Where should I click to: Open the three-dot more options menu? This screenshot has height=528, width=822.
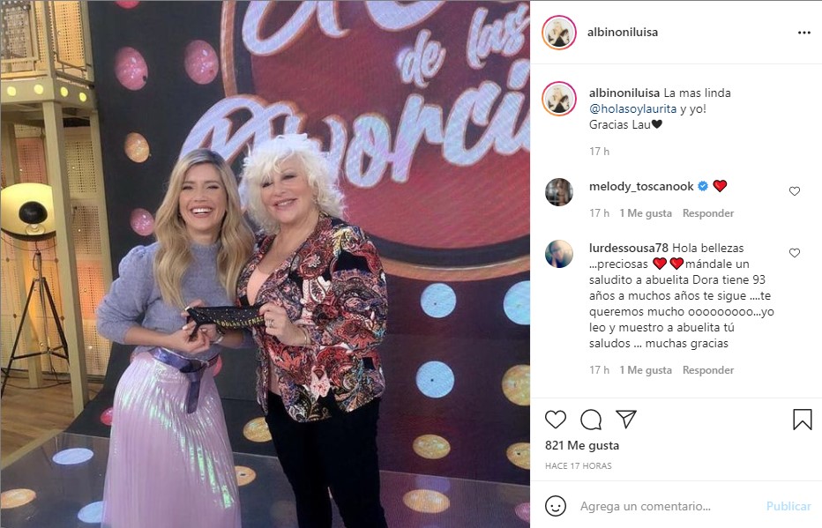coord(803,33)
